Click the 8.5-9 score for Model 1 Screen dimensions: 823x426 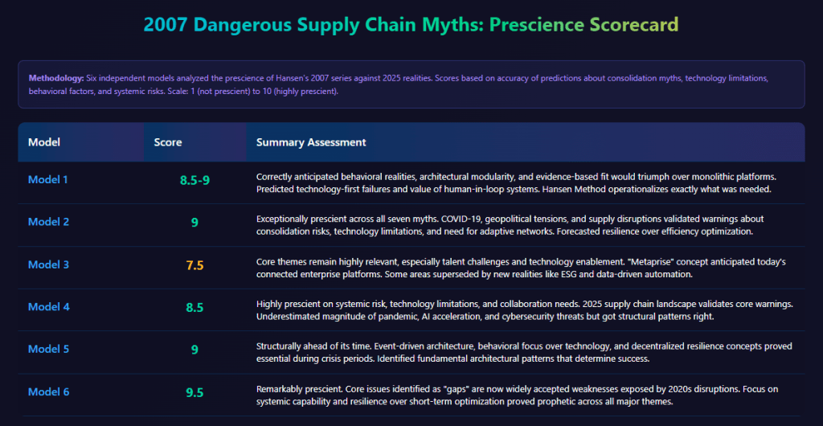coord(194,180)
